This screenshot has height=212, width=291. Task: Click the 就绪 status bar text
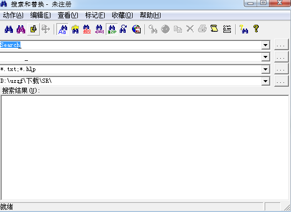coord(6,207)
